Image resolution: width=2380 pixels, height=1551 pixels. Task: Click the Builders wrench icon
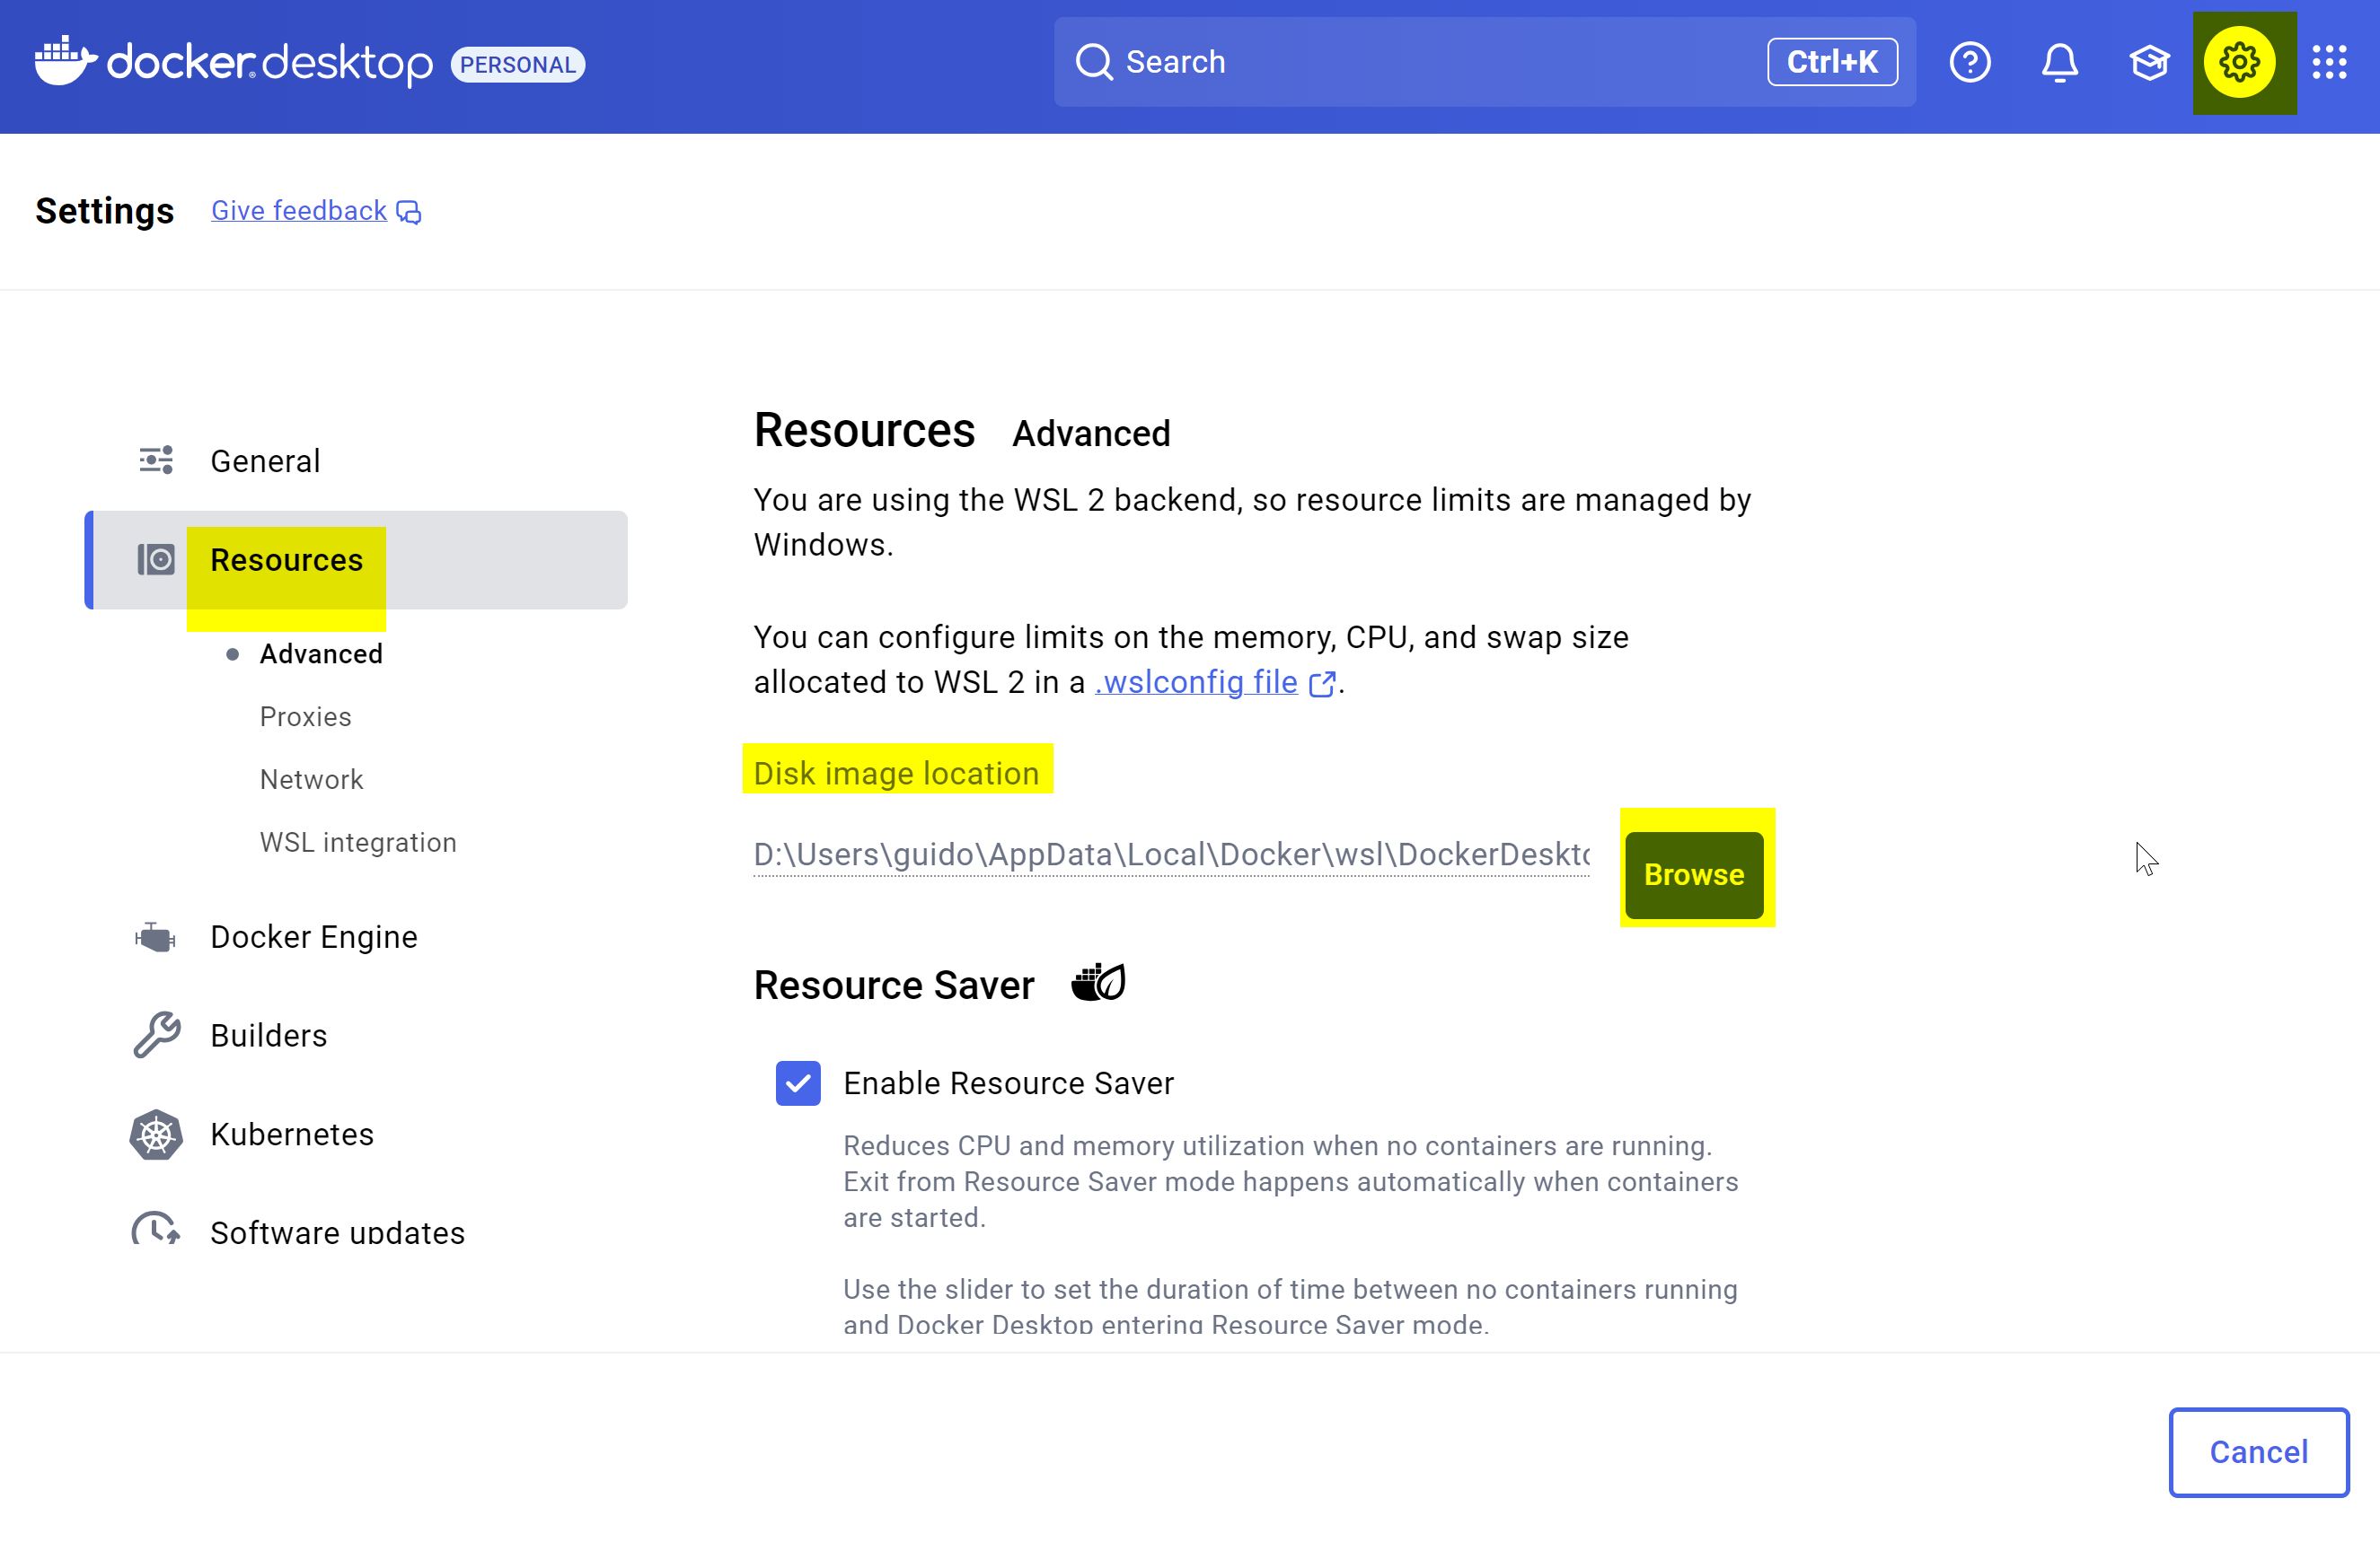coord(156,1035)
